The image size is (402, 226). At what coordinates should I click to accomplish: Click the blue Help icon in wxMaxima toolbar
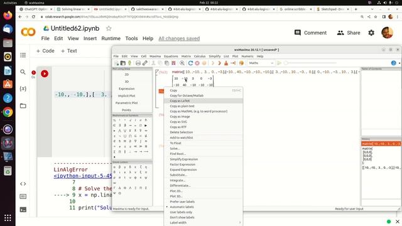pos(394,63)
